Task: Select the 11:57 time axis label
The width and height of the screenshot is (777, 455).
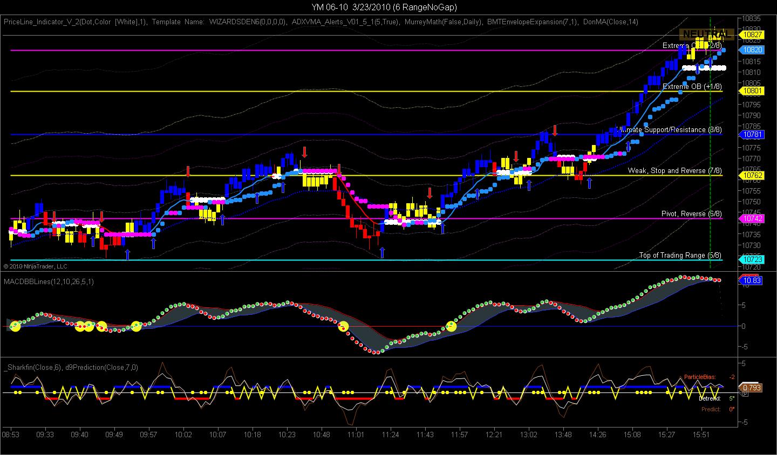Action: (x=460, y=435)
